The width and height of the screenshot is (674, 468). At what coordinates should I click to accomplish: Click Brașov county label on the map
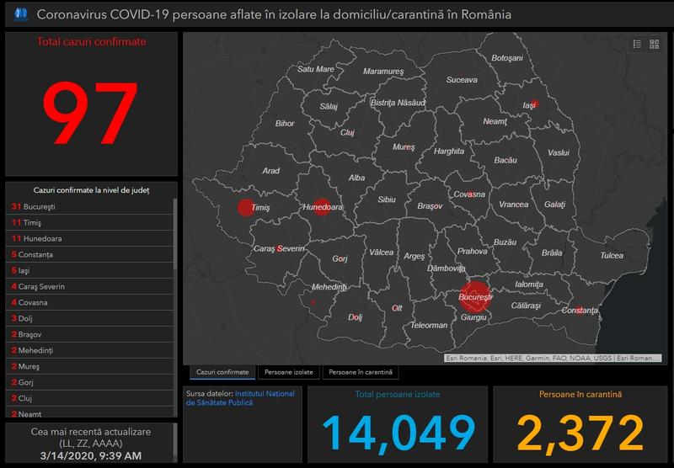point(430,206)
